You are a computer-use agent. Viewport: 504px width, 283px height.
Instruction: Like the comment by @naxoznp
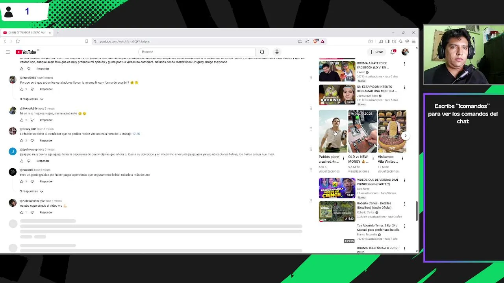coord(22,181)
